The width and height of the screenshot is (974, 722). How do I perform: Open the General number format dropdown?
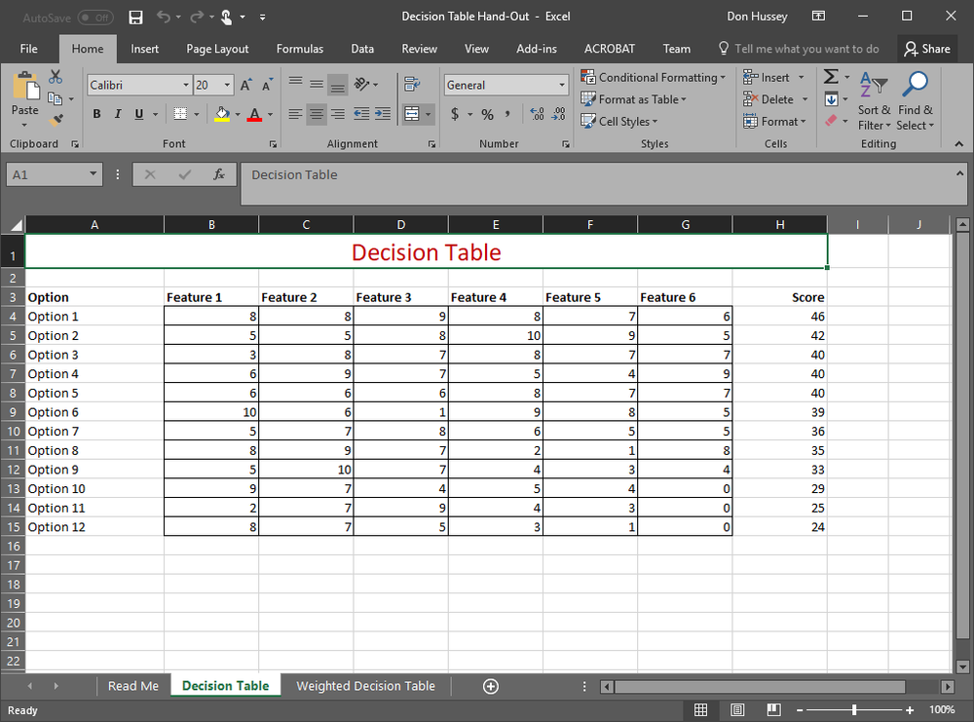(562, 85)
